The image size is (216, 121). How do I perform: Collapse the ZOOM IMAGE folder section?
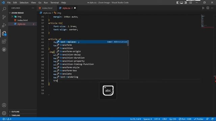pyautogui.click(x=23, y=13)
